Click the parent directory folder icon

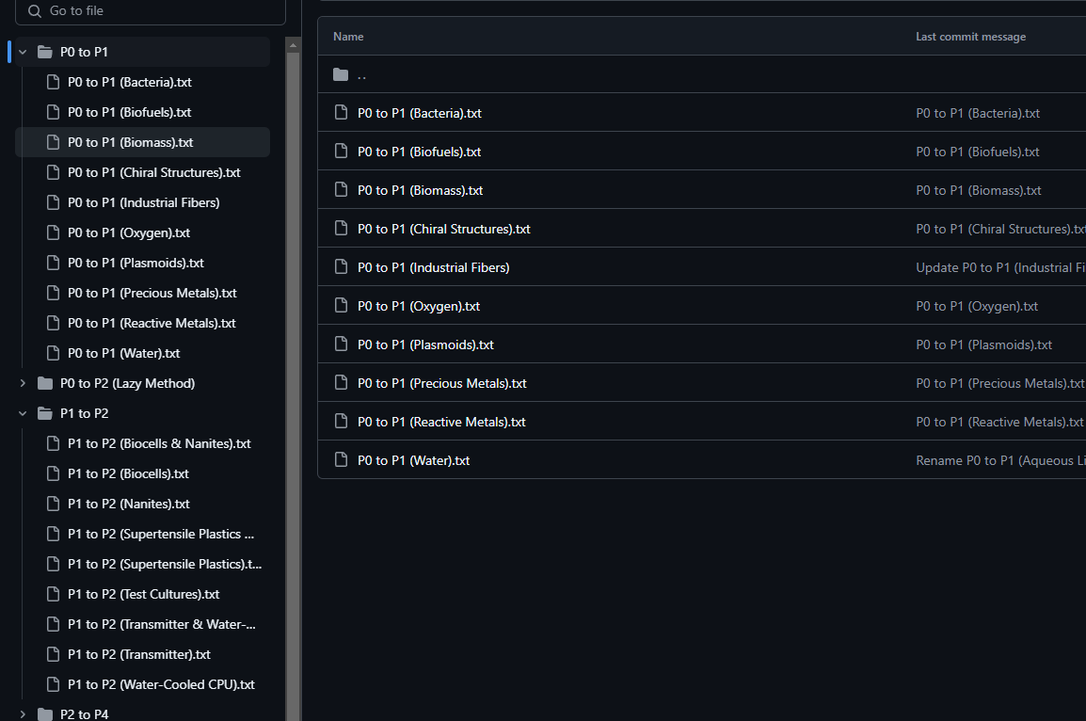tap(341, 74)
